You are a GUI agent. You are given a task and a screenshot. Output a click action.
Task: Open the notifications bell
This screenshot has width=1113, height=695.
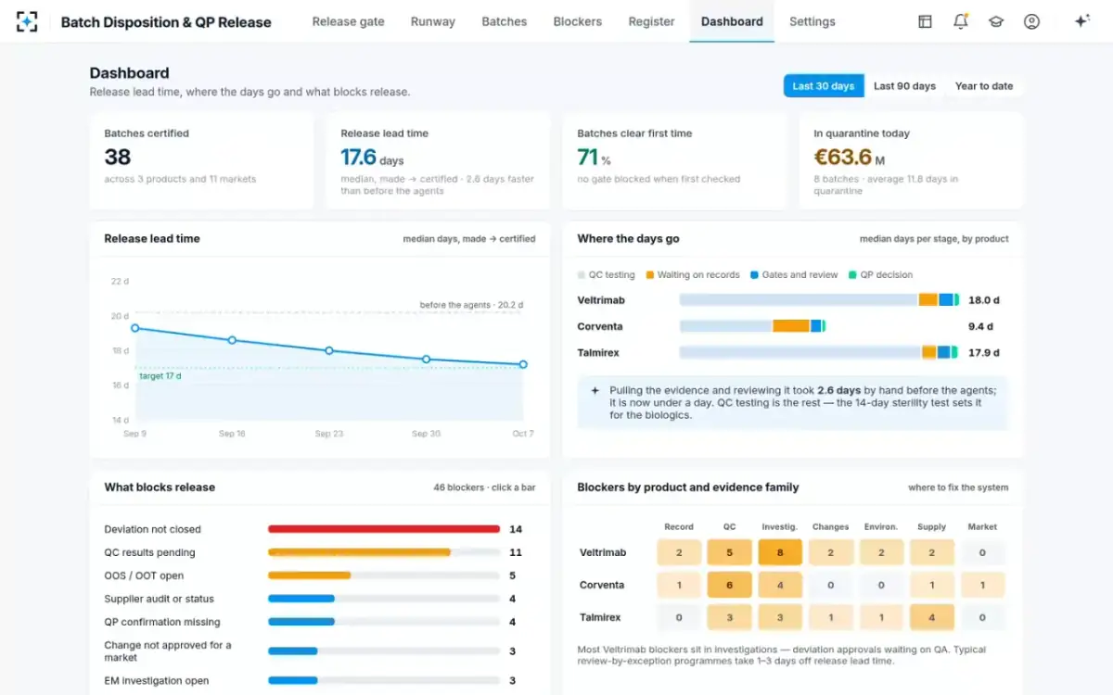[x=961, y=21]
